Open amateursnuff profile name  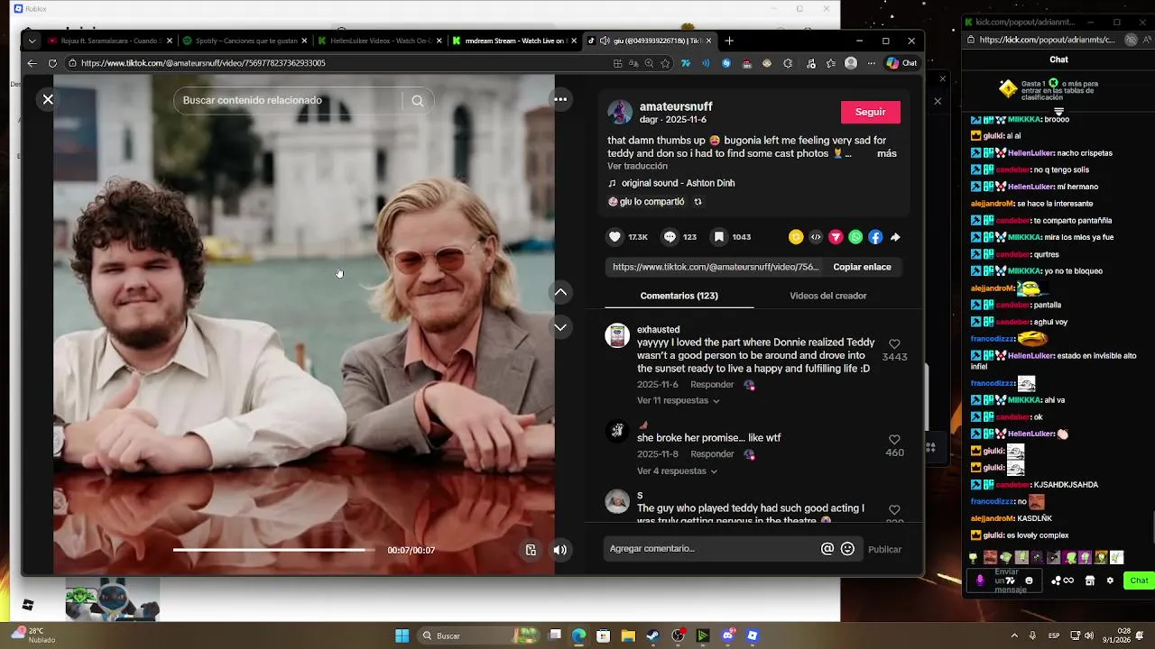coord(676,106)
